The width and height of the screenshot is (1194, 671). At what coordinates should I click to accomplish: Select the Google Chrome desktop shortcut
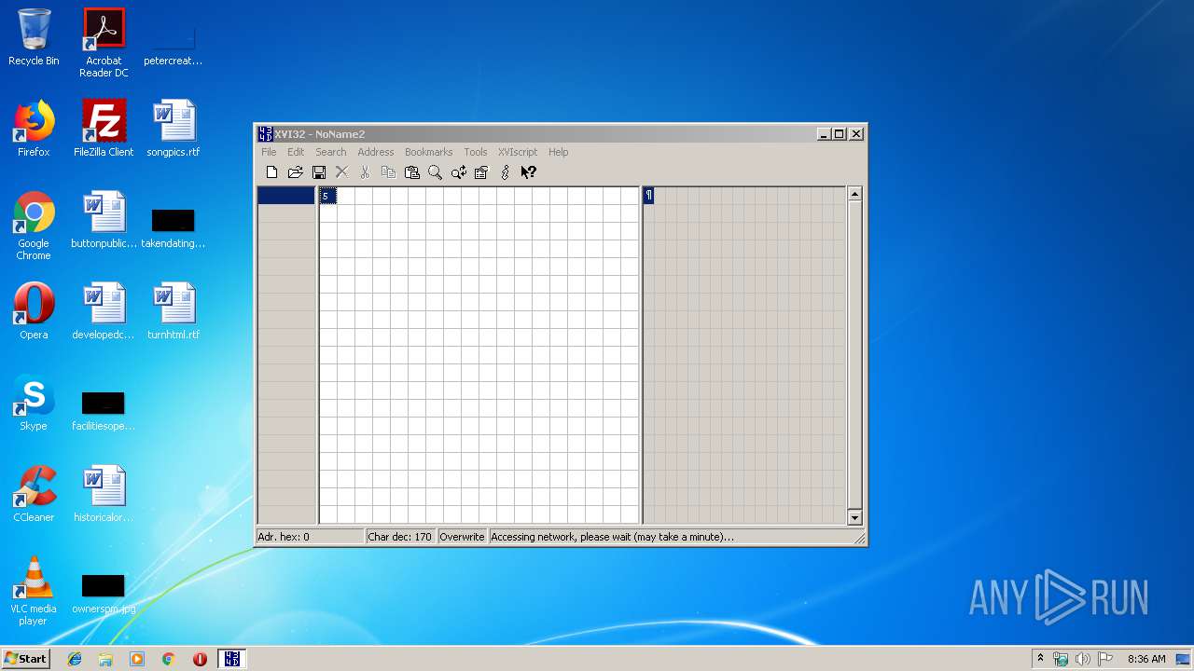pyautogui.click(x=34, y=226)
